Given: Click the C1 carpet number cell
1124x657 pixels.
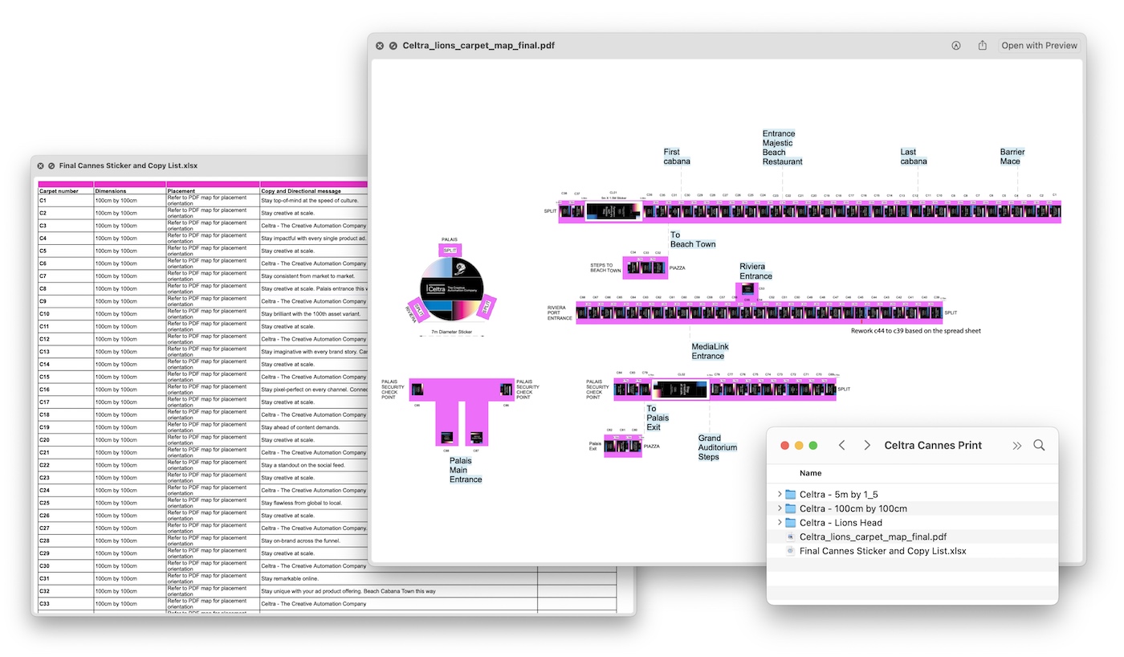Looking at the screenshot, I should point(66,201).
